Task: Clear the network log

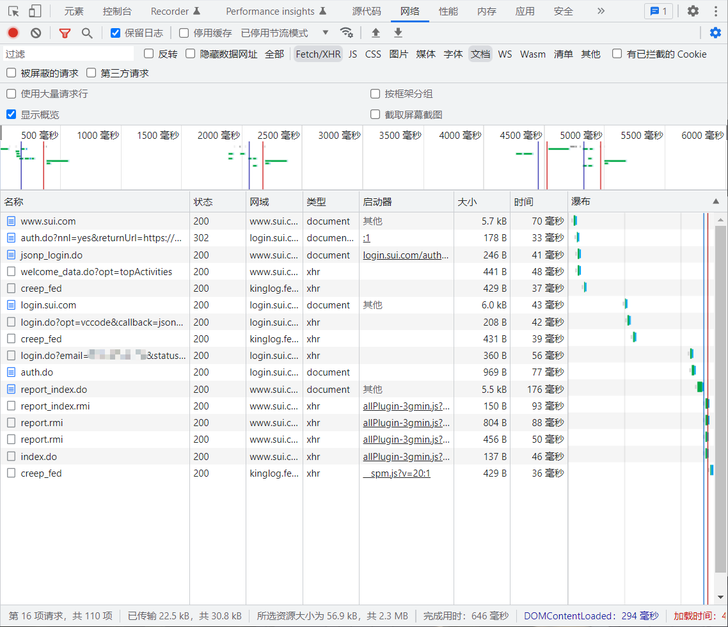Action: [36, 33]
